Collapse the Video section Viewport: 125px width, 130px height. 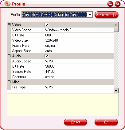[x=9, y=25]
